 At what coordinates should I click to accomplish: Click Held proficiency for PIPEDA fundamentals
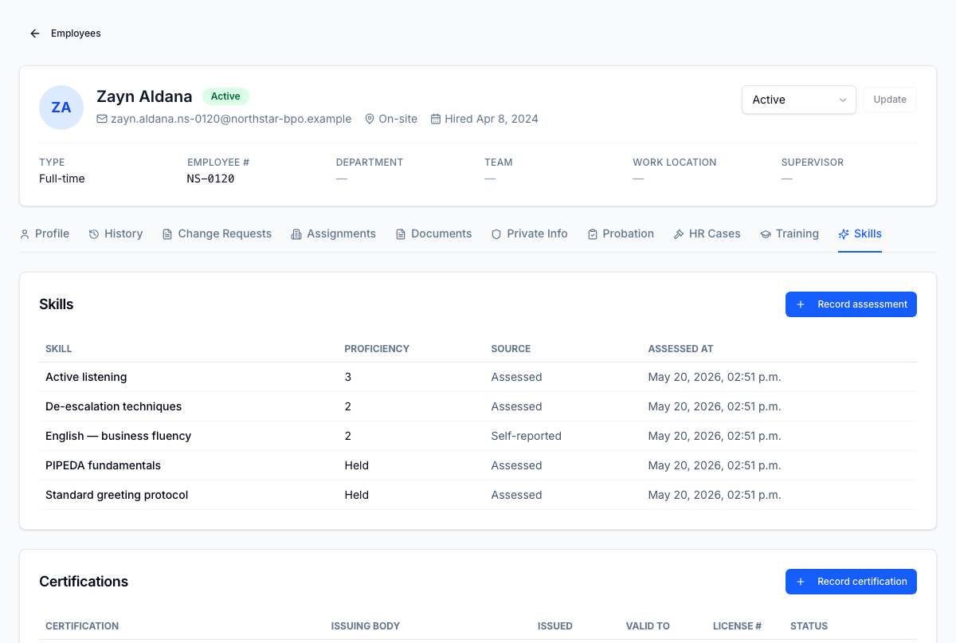357,465
